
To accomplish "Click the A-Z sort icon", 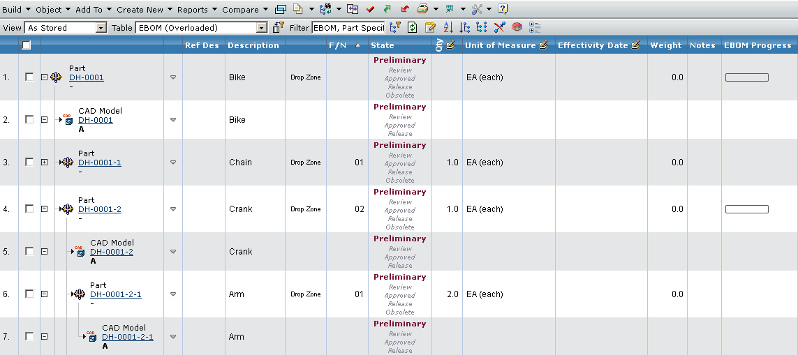I will pos(448,28).
